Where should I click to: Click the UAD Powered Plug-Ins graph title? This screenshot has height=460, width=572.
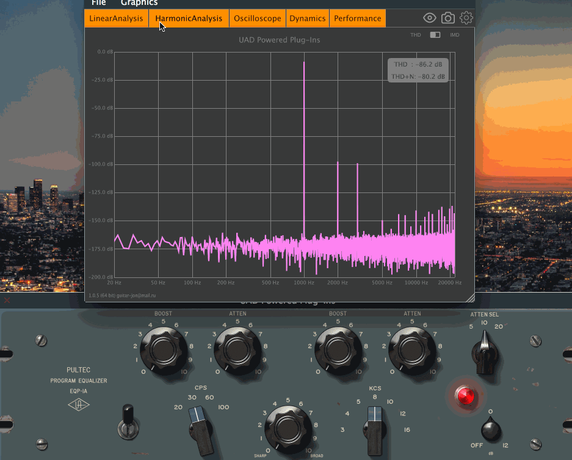coord(280,40)
